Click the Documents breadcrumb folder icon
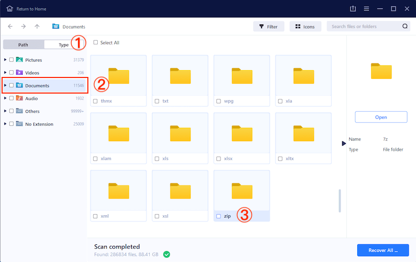Viewport: 416px width, 262px height. (56, 27)
